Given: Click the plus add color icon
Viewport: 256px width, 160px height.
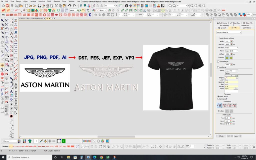Looking at the screenshot, I should [x=50, y=141].
